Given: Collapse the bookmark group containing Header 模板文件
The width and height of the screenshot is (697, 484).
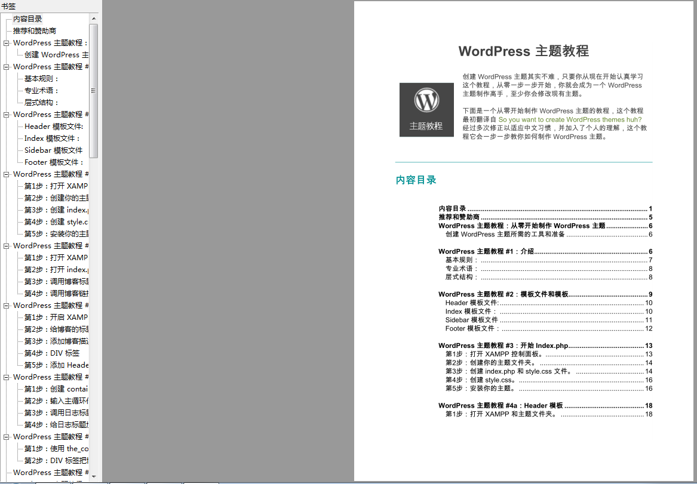Looking at the screenshot, I should pyautogui.click(x=6, y=115).
